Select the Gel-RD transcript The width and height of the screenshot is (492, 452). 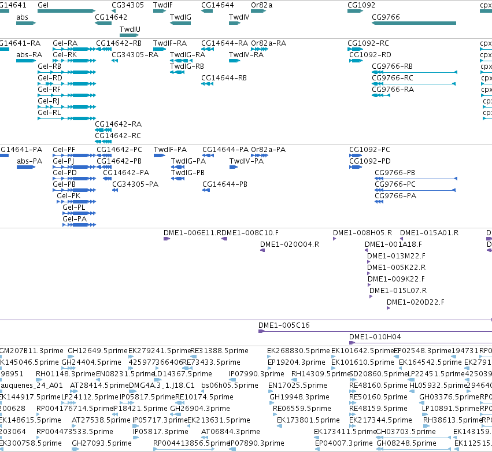coord(67,84)
